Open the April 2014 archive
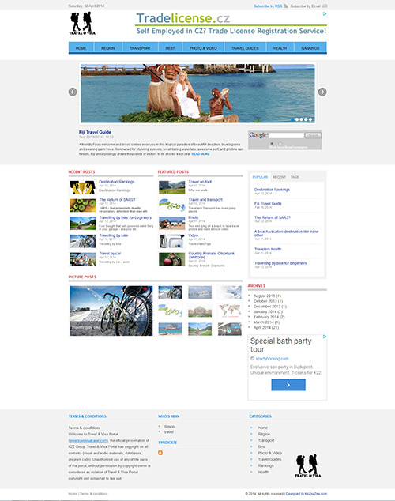 (266, 327)
